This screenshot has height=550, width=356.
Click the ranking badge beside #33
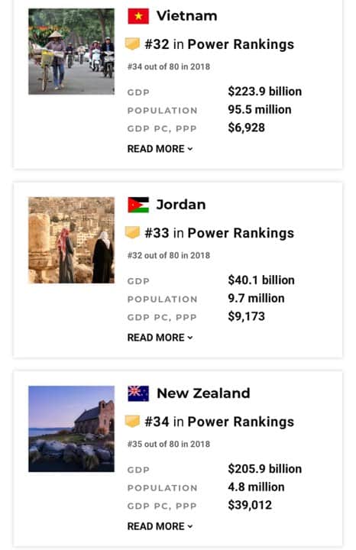pyautogui.click(x=132, y=233)
